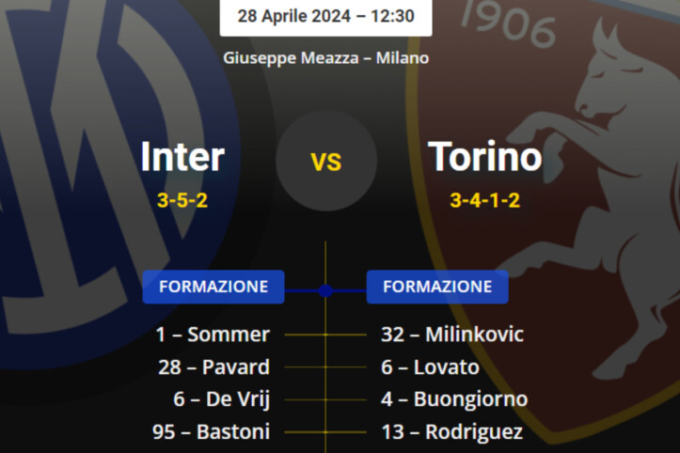Click the Torino team name
Image resolution: width=680 pixels, height=453 pixels.
click(485, 156)
